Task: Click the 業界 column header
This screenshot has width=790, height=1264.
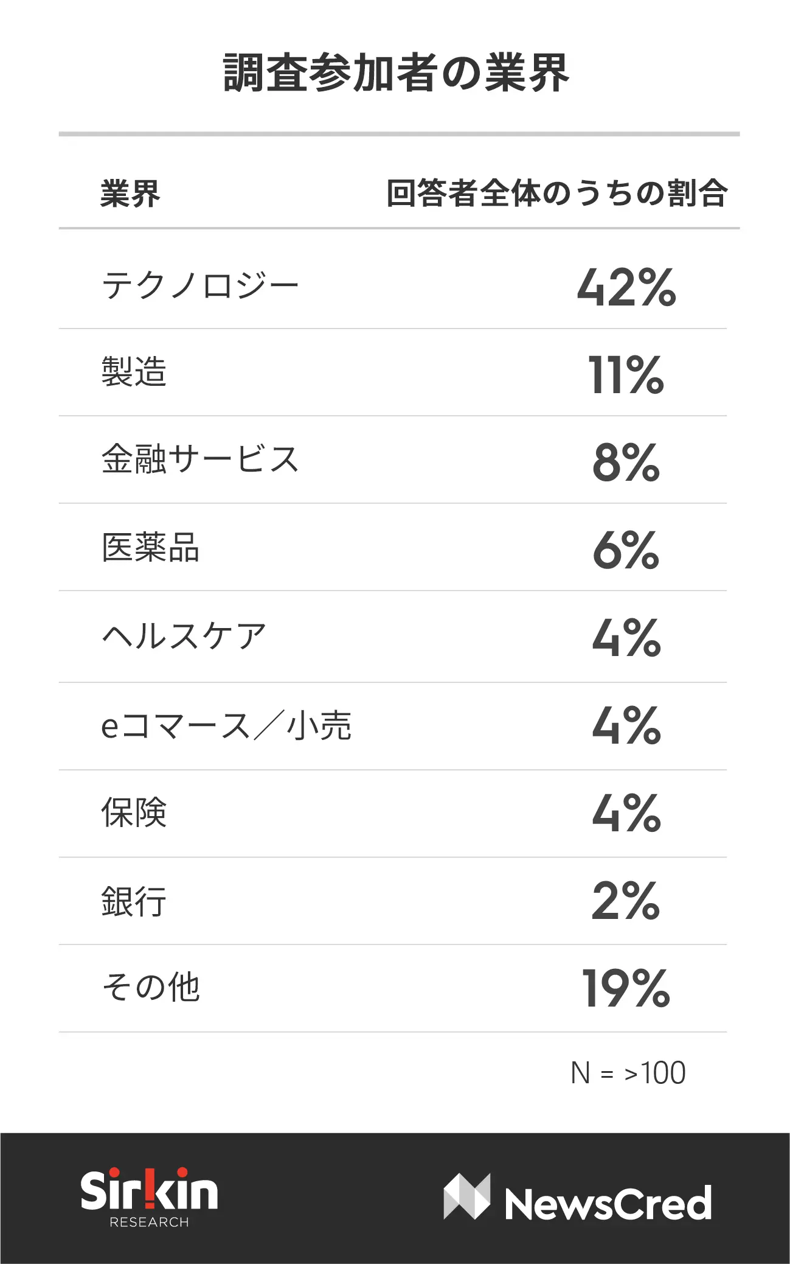Action: click(130, 194)
